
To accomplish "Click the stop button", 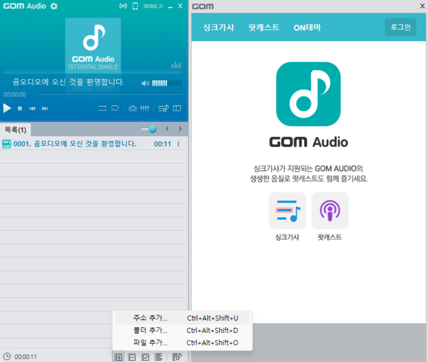I will pyautogui.click(x=20, y=108).
